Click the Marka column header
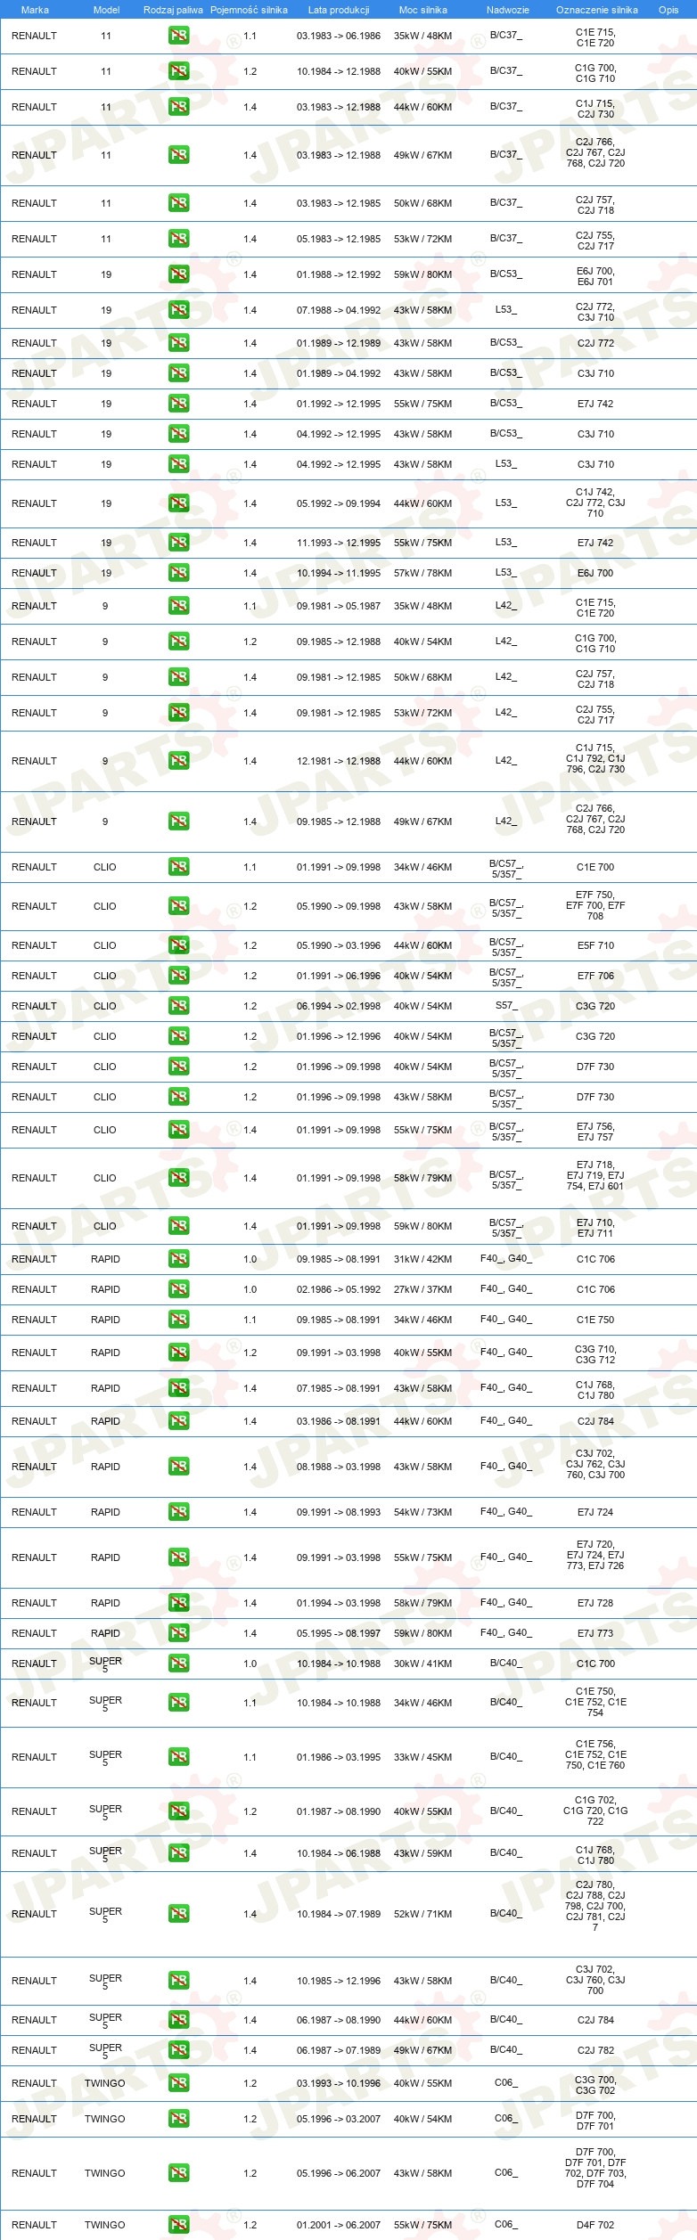The height and width of the screenshot is (2240, 697). pos(35,10)
